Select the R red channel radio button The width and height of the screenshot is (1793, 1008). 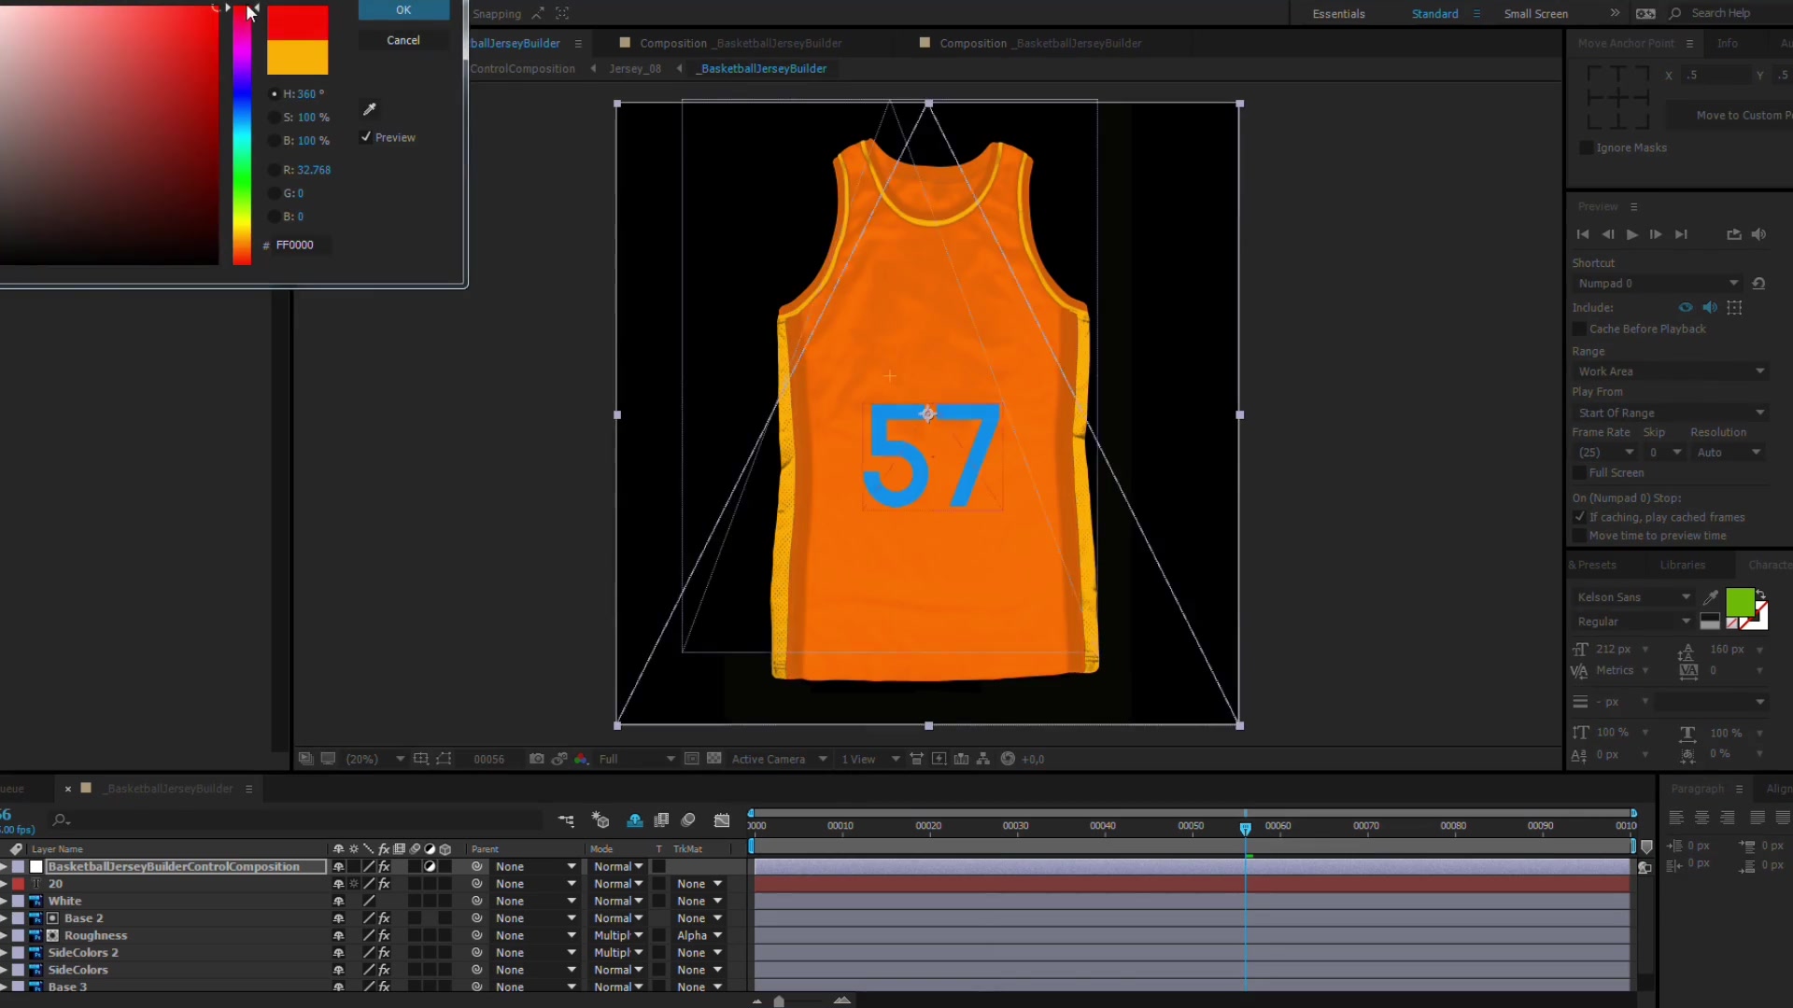pos(274,170)
